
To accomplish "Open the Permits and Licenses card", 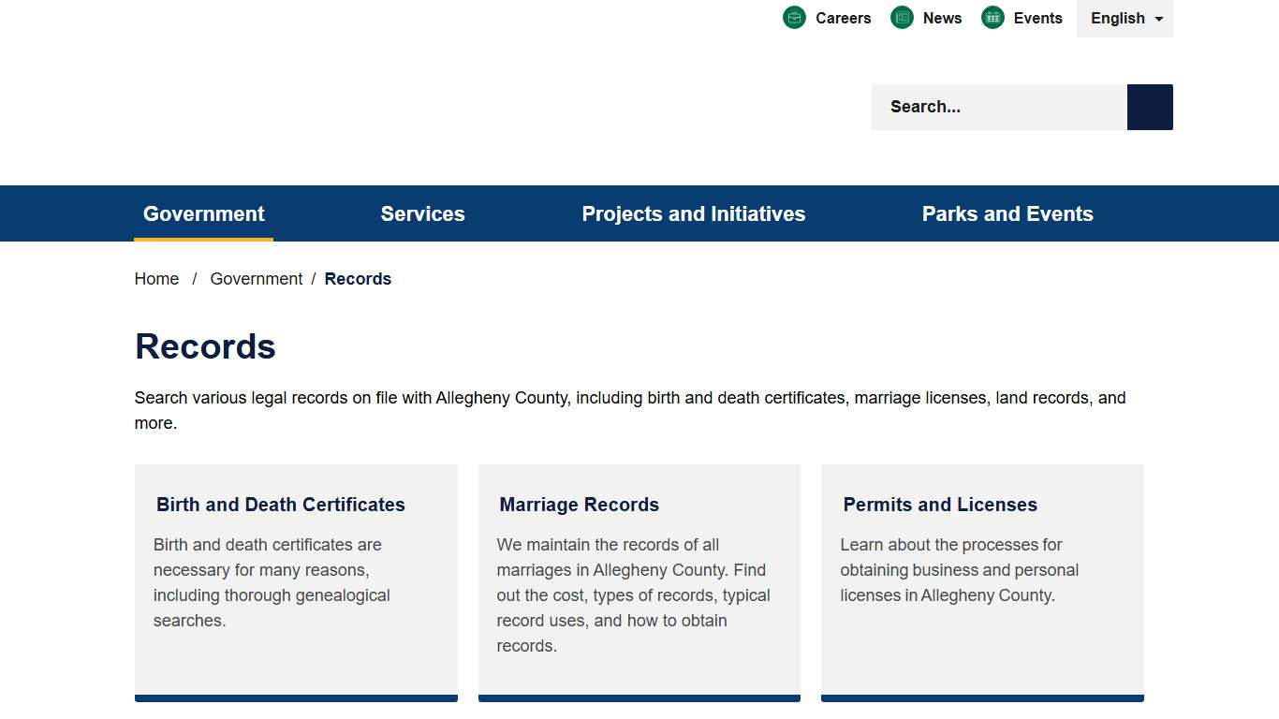I will pyautogui.click(x=940, y=505).
